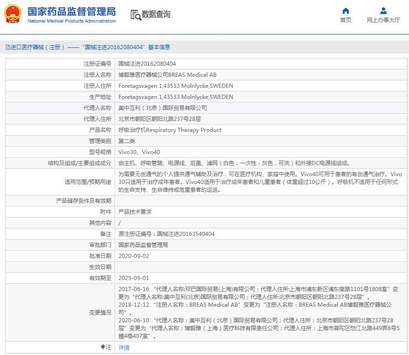Click the 型号规格 label
Image resolution: width=409 pixels, height=355 pixels.
point(100,152)
